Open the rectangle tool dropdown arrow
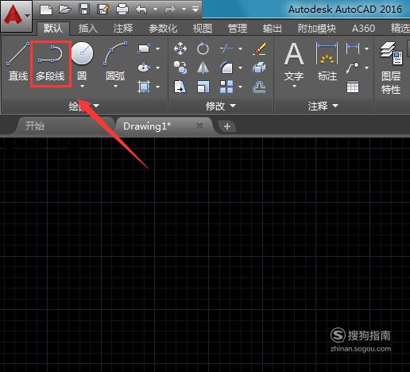This screenshot has height=372, width=410. [158, 48]
